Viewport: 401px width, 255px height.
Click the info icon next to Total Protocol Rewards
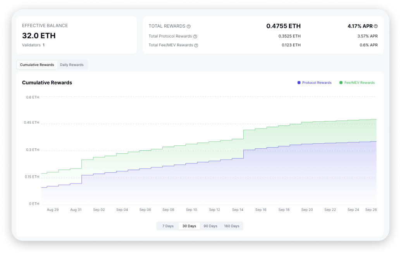point(195,36)
